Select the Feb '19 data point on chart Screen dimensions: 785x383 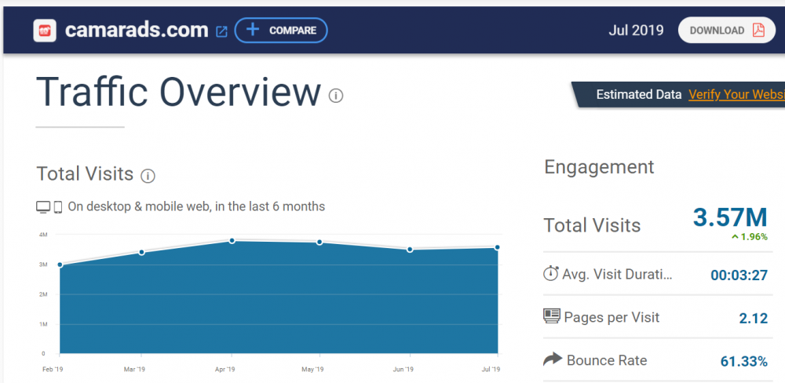[60, 264]
